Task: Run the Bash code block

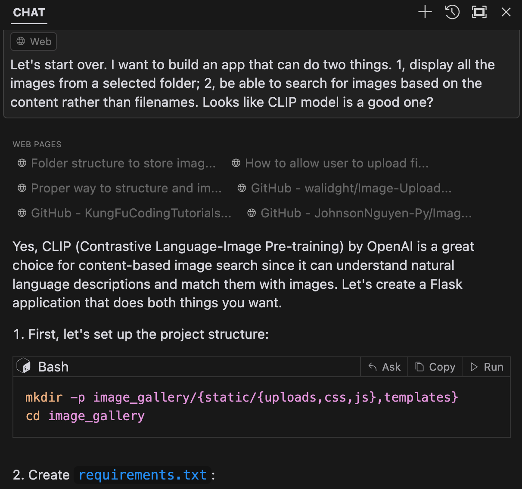Action: [x=487, y=367]
